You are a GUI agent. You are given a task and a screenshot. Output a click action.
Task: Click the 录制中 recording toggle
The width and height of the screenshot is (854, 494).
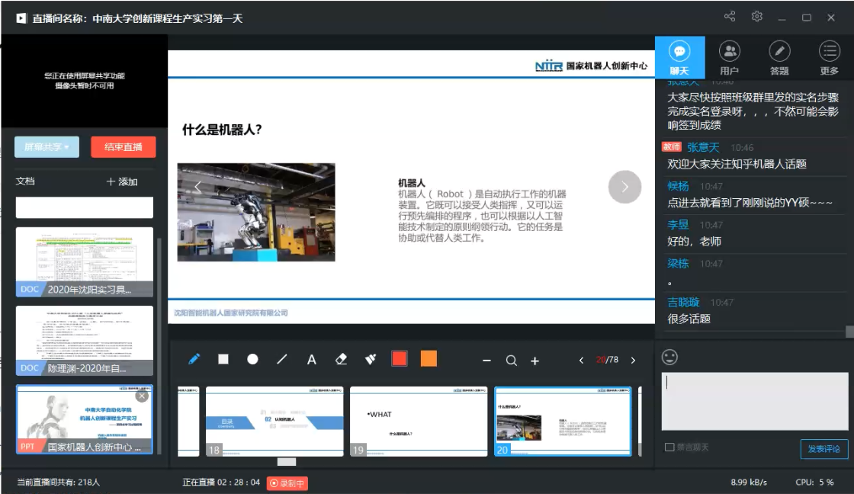click(x=287, y=483)
